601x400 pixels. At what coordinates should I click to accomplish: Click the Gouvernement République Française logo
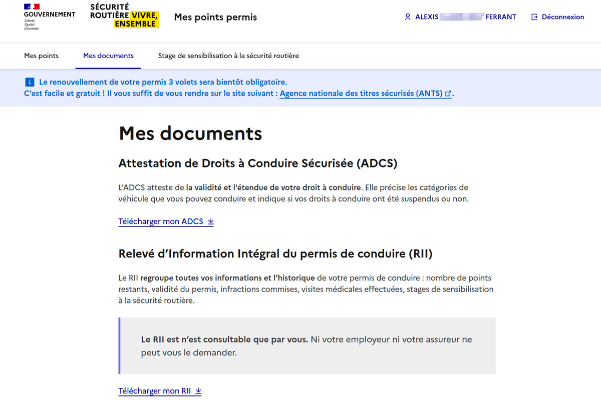(49, 16)
